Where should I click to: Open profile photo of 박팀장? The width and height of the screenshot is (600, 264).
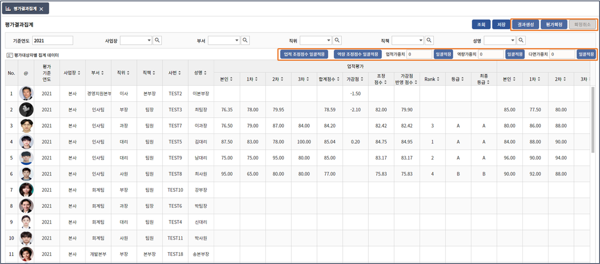(26, 206)
